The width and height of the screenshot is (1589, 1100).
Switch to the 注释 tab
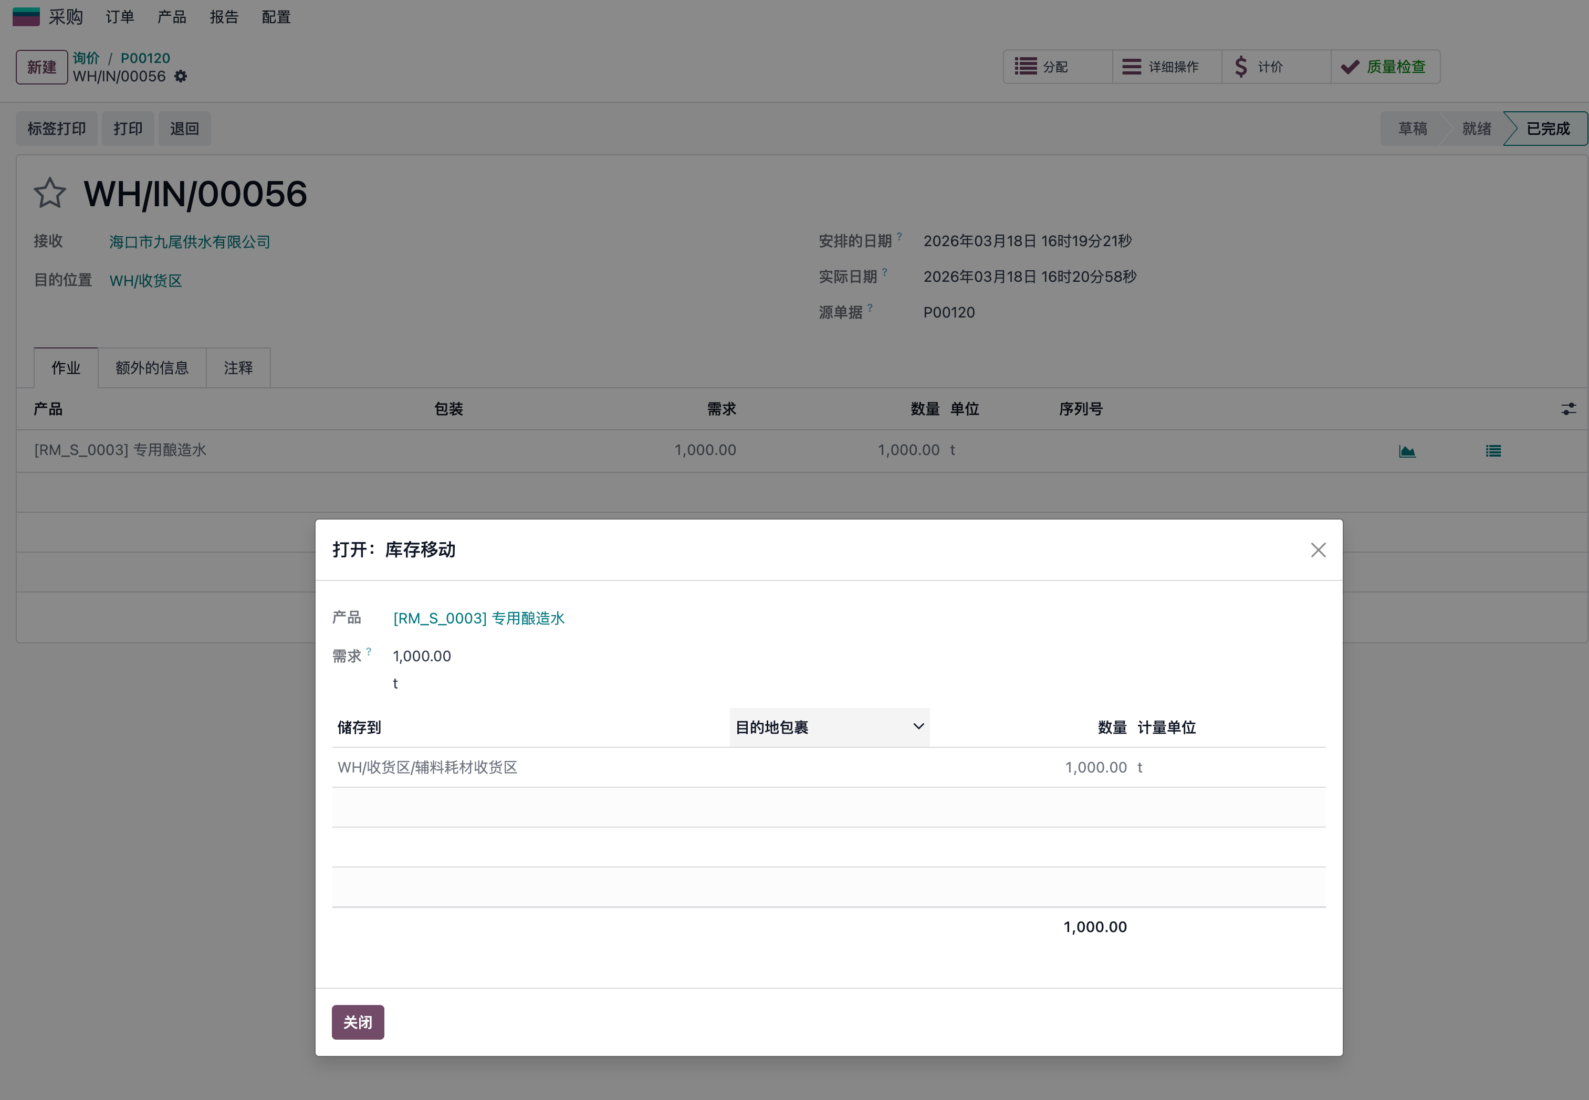click(238, 368)
